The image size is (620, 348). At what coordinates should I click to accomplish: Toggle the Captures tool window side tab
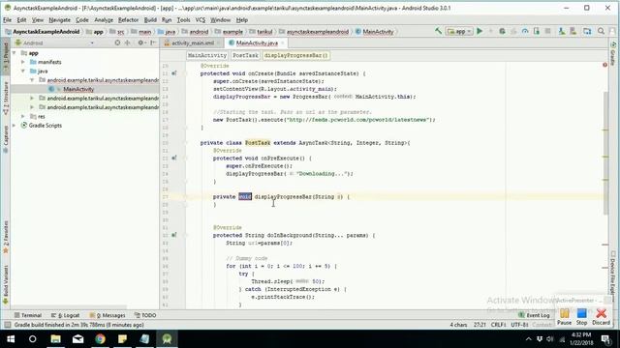pyautogui.click(x=6, y=139)
